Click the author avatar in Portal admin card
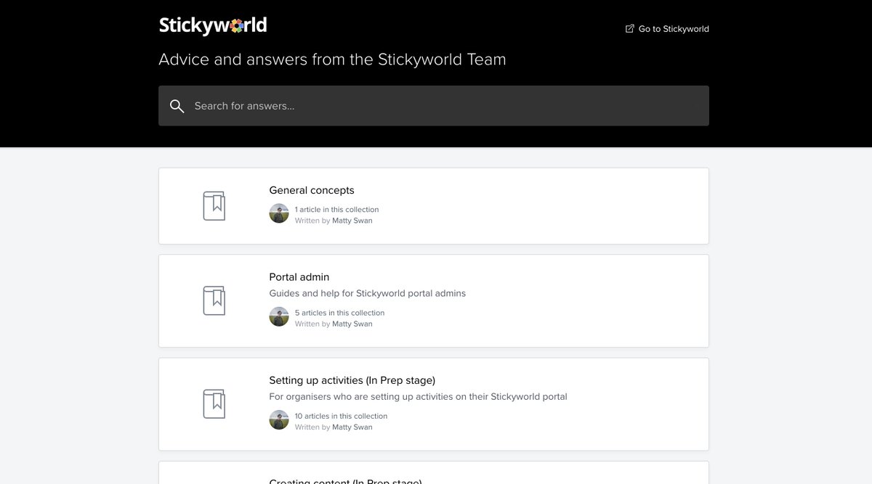872x484 pixels. tap(279, 317)
